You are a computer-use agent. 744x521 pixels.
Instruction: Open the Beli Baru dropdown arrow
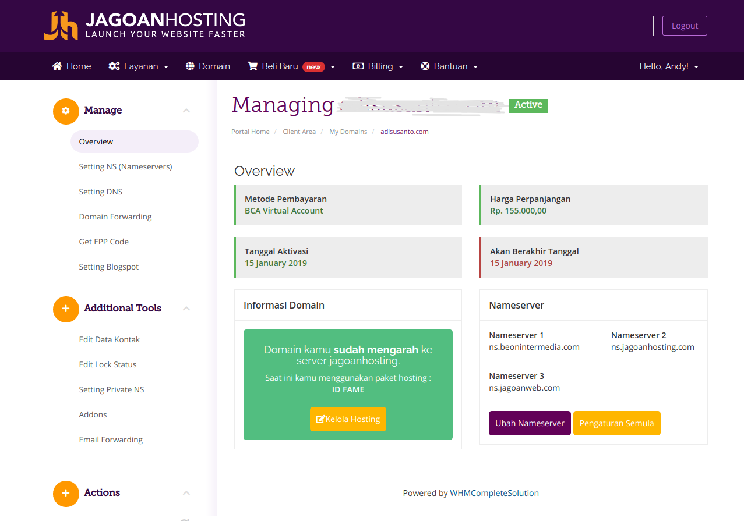tap(333, 67)
